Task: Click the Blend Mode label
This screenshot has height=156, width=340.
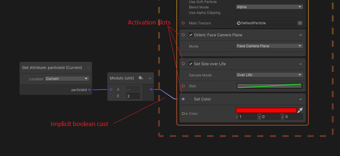Action: pyautogui.click(x=199, y=7)
